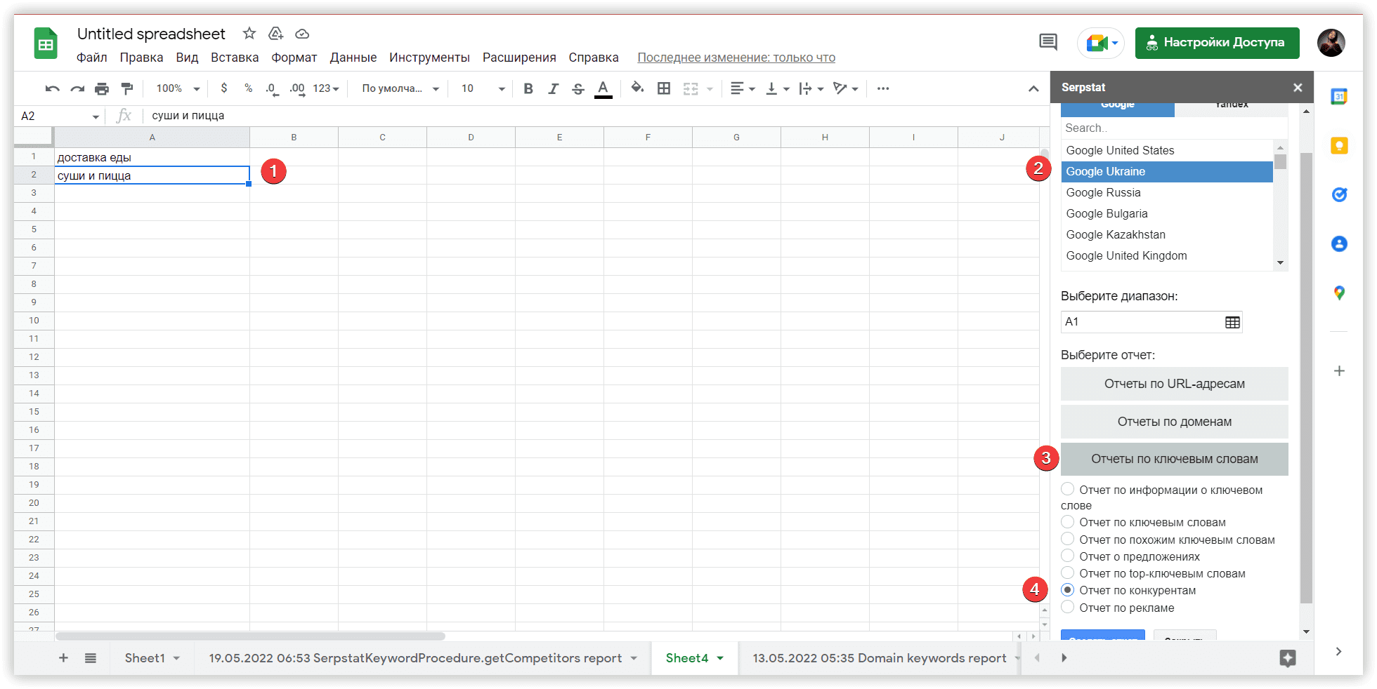This screenshot has height=689, width=1377.
Task: Open 'Последнее изменение: только что' link
Action: click(x=736, y=58)
